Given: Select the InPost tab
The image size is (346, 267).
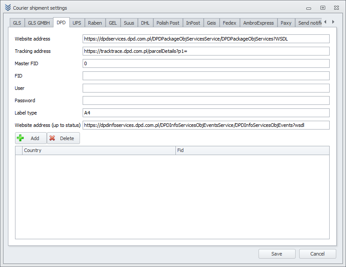Looking at the screenshot, I should 193,23.
